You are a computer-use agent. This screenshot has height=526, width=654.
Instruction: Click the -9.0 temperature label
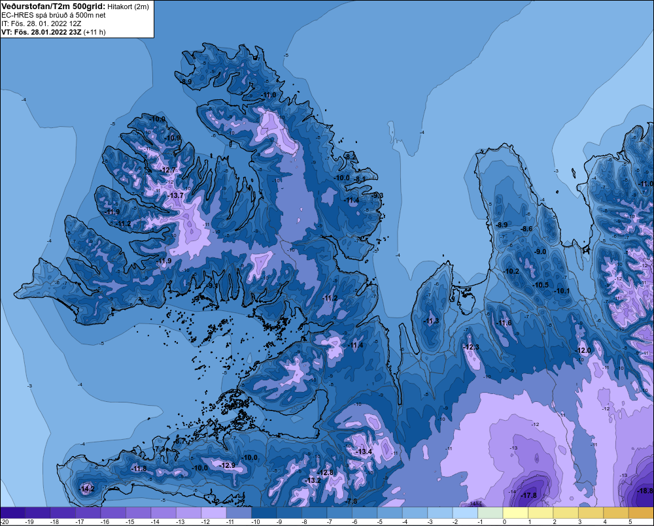tap(540, 252)
